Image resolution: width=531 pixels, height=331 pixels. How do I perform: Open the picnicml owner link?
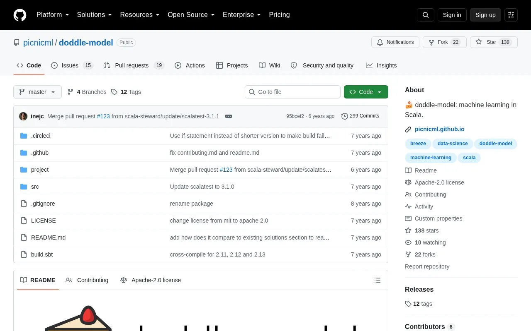(x=38, y=43)
